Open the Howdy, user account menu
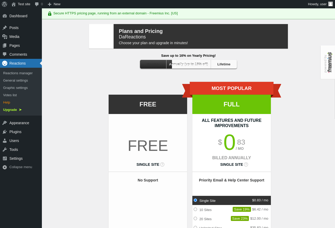 pos(320,4)
